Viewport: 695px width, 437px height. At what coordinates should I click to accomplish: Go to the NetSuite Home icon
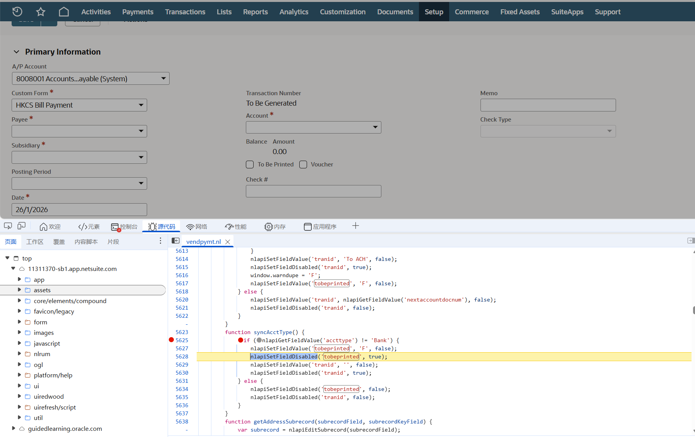click(64, 12)
